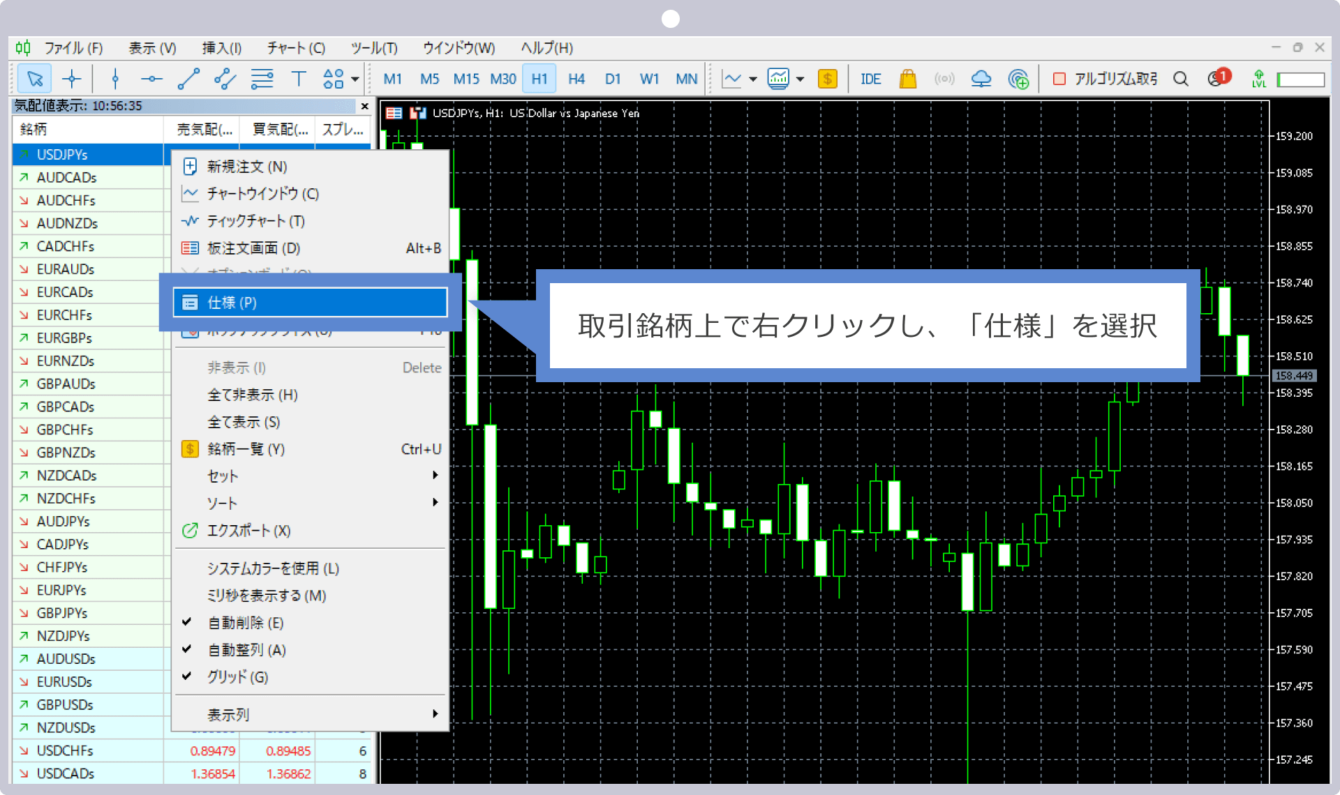1340x795 pixels.
Task: Switch chart to H1 timeframe
Action: [539, 79]
